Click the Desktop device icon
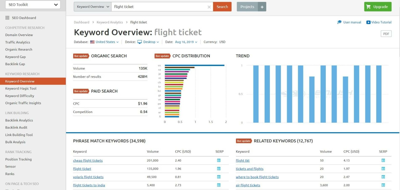 coord(140,42)
